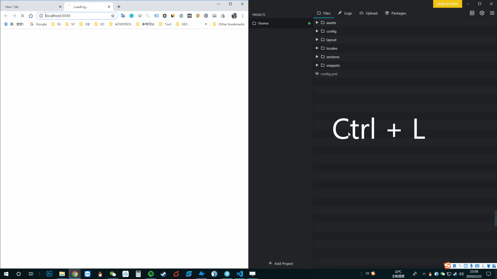
Task: Toggle the theme project green status dot
Action: (x=309, y=23)
